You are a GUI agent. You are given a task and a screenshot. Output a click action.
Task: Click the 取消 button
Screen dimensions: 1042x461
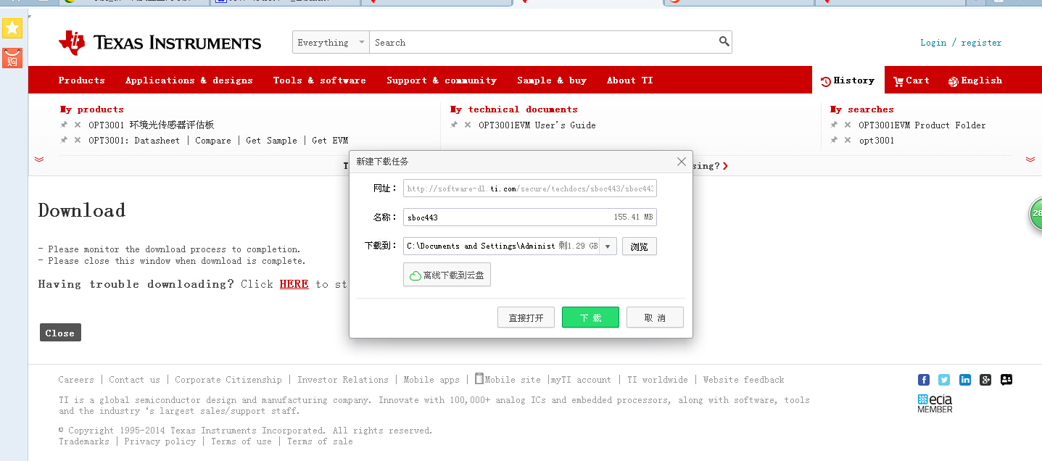pyautogui.click(x=655, y=317)
